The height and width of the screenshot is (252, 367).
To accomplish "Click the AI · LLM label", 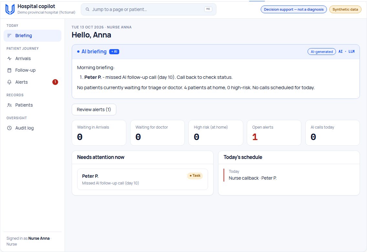I will click(x=346, y=51).
